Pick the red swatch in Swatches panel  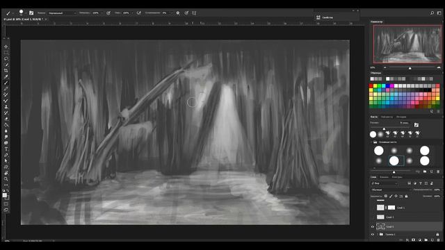(371, 86)
